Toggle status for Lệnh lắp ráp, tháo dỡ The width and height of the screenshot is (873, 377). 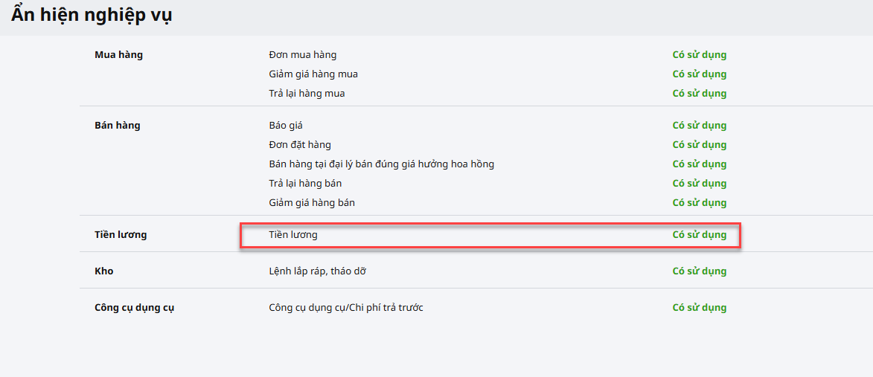point(699,271)
